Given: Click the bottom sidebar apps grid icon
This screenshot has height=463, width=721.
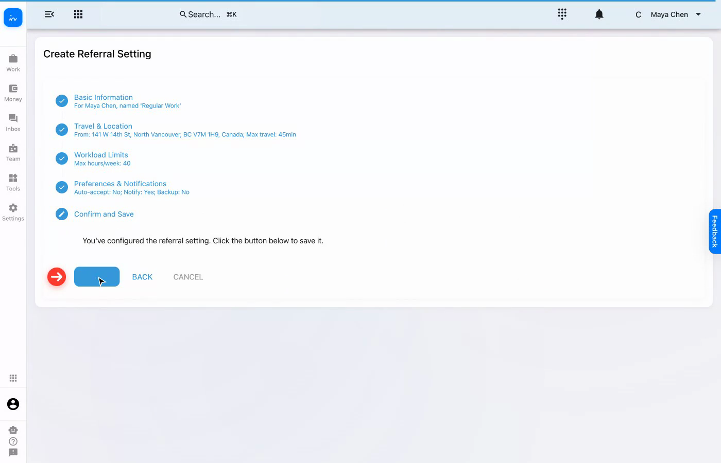Looking at the screenshot, I should 13,378.
